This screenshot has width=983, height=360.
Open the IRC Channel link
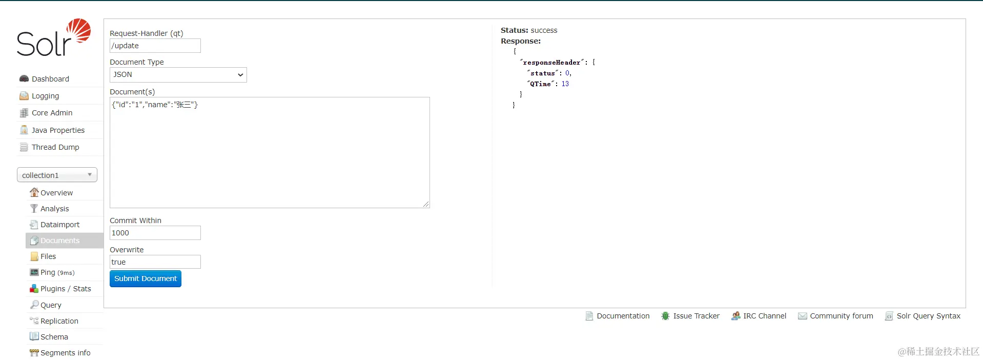[765, 316]
